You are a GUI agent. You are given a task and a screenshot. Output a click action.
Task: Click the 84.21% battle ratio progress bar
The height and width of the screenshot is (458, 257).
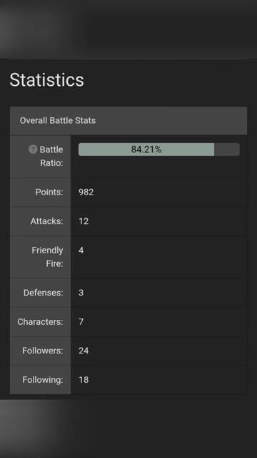point(159,150)
